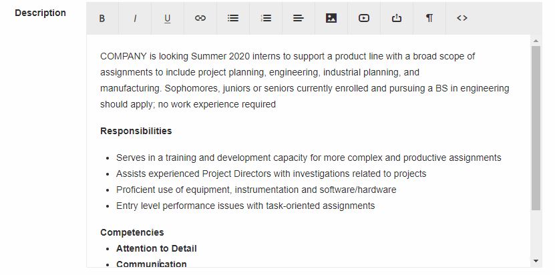Toggle underline formatting
The height and width of the screenshot is (275, 555).
coord(168,18)
